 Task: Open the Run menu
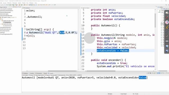(27, 3)
